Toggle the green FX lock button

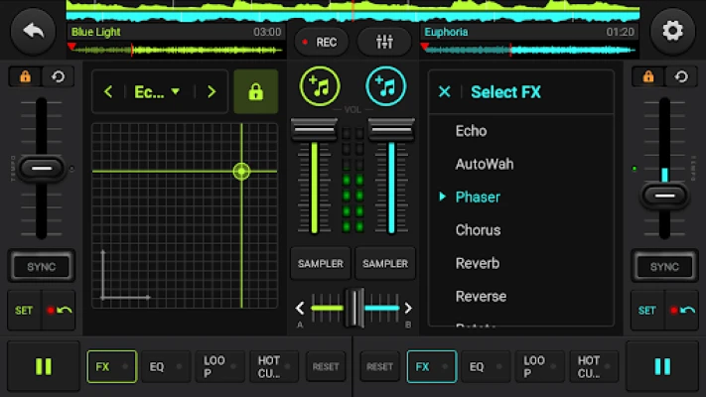(255, 92)
